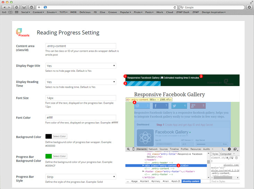Open the Display Page title dropdown

tap(81, 66)
